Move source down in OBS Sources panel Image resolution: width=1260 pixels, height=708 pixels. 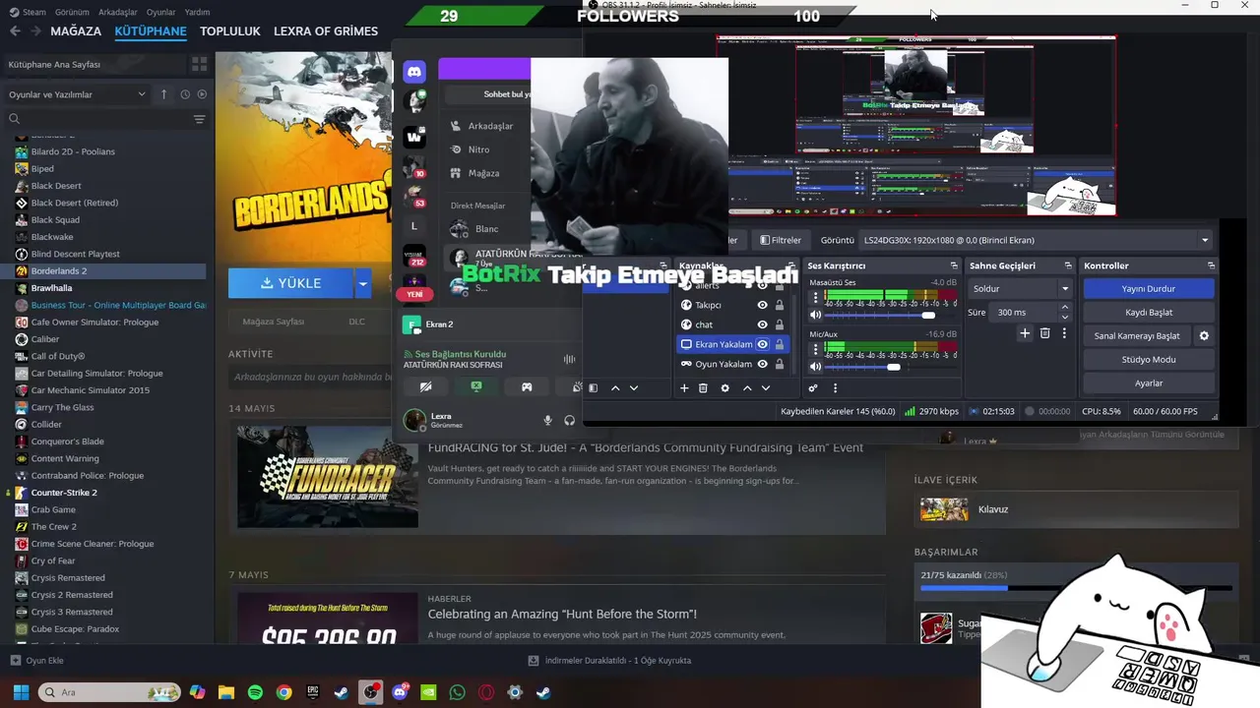pos(766,388)
